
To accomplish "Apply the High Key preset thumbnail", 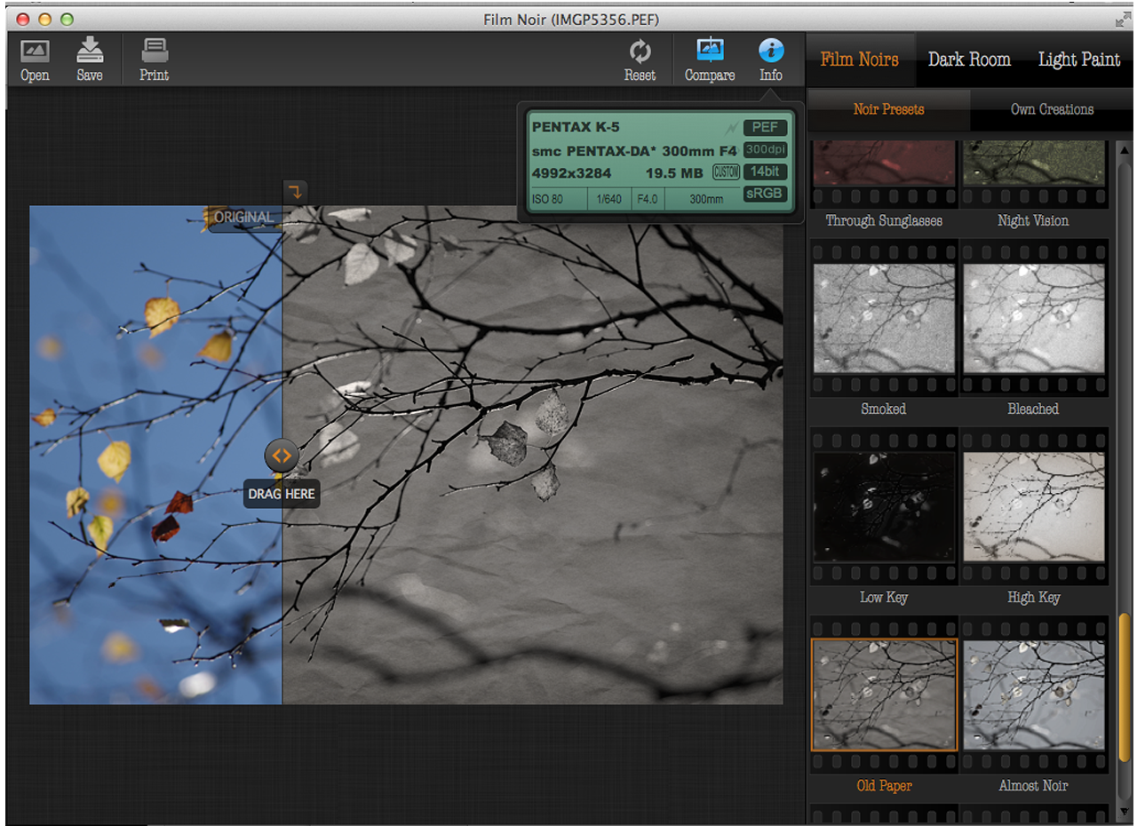I will point(1034,506).
